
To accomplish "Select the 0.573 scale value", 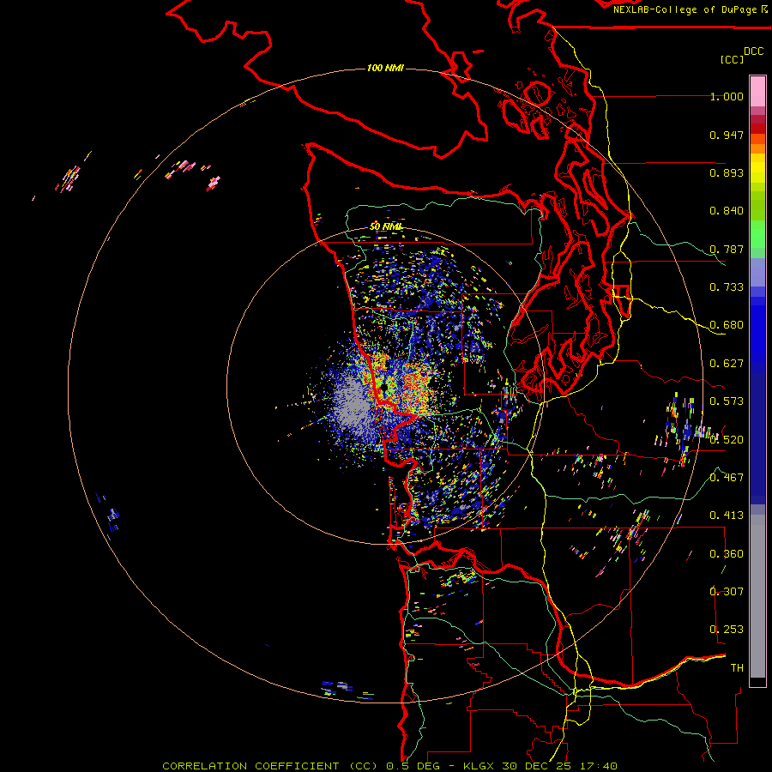I will [727, 401].
